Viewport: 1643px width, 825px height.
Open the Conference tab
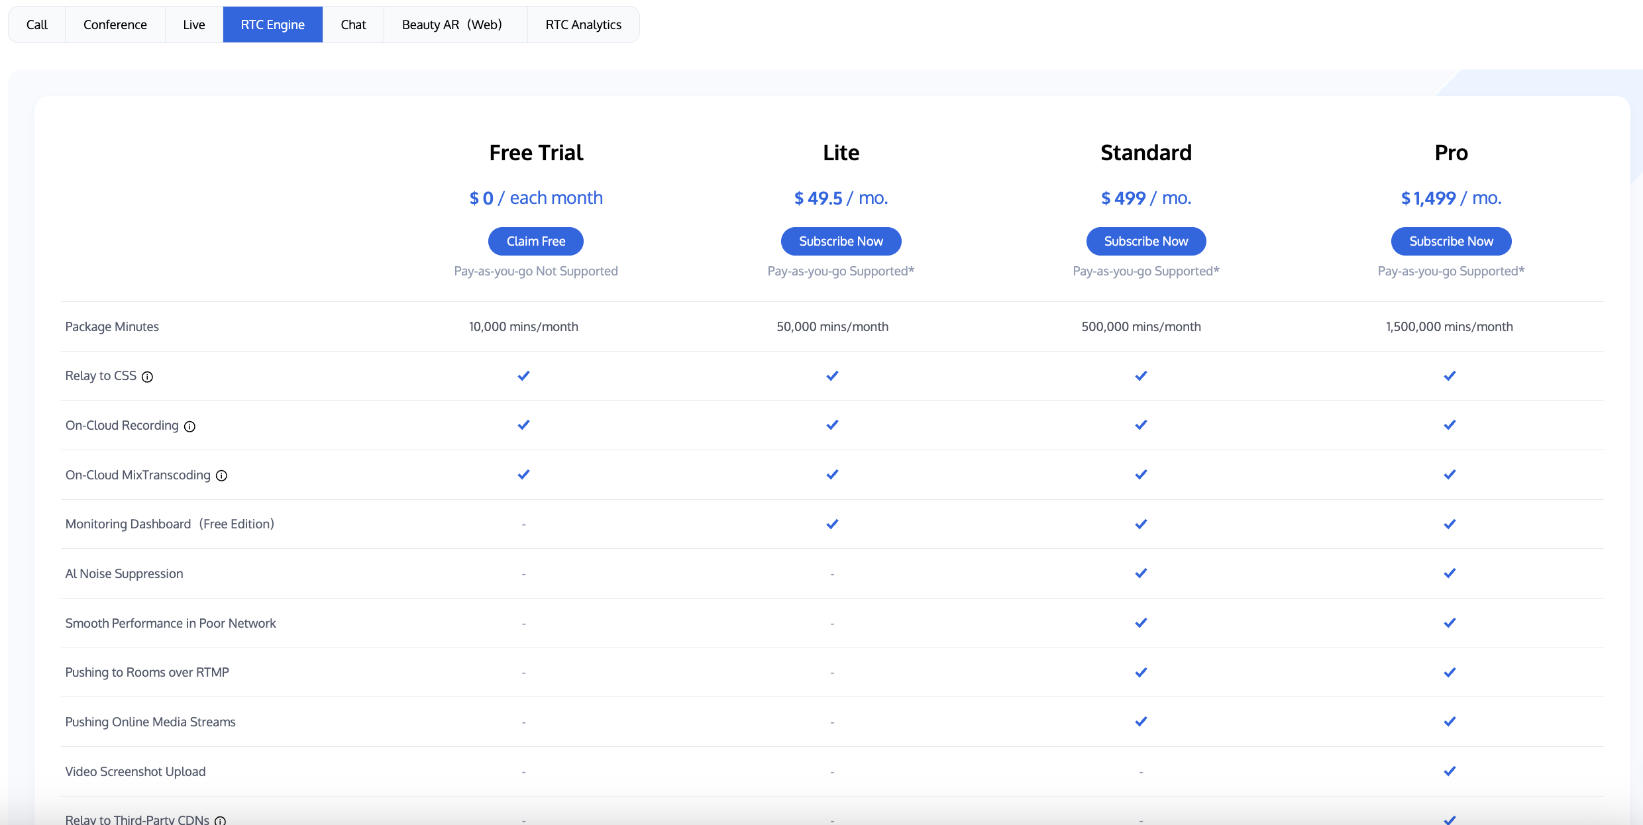(x=115, y=24)
